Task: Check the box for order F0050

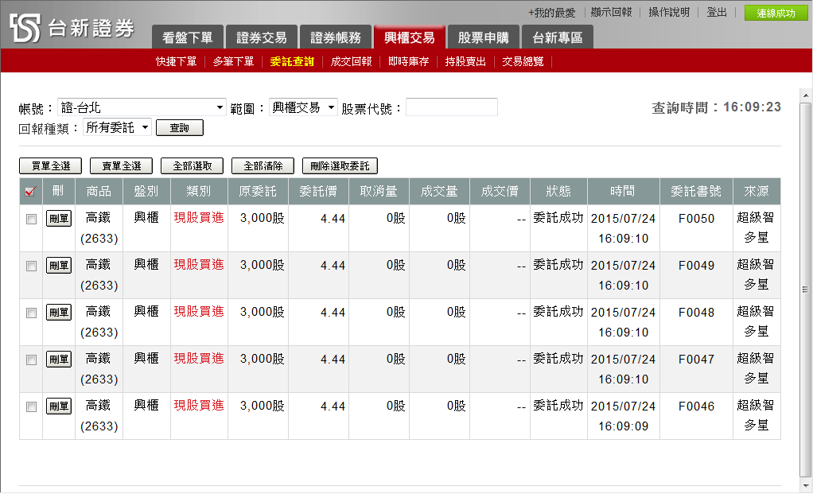Action: 32,219
